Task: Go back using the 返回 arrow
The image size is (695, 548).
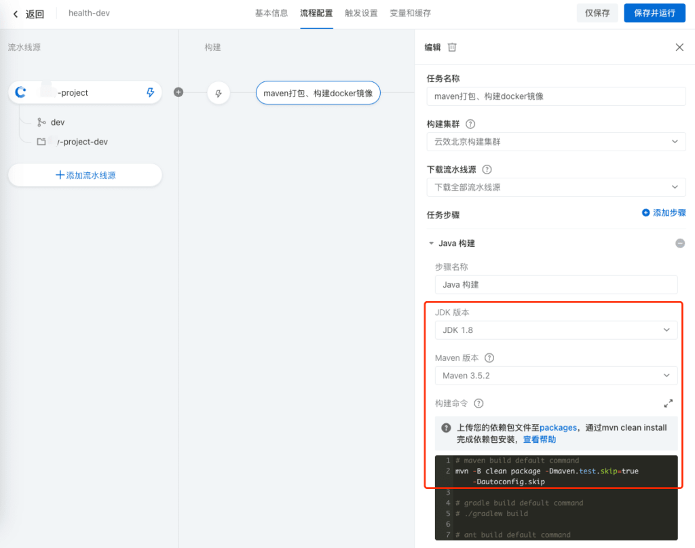Action: click(x=16, y=14)
